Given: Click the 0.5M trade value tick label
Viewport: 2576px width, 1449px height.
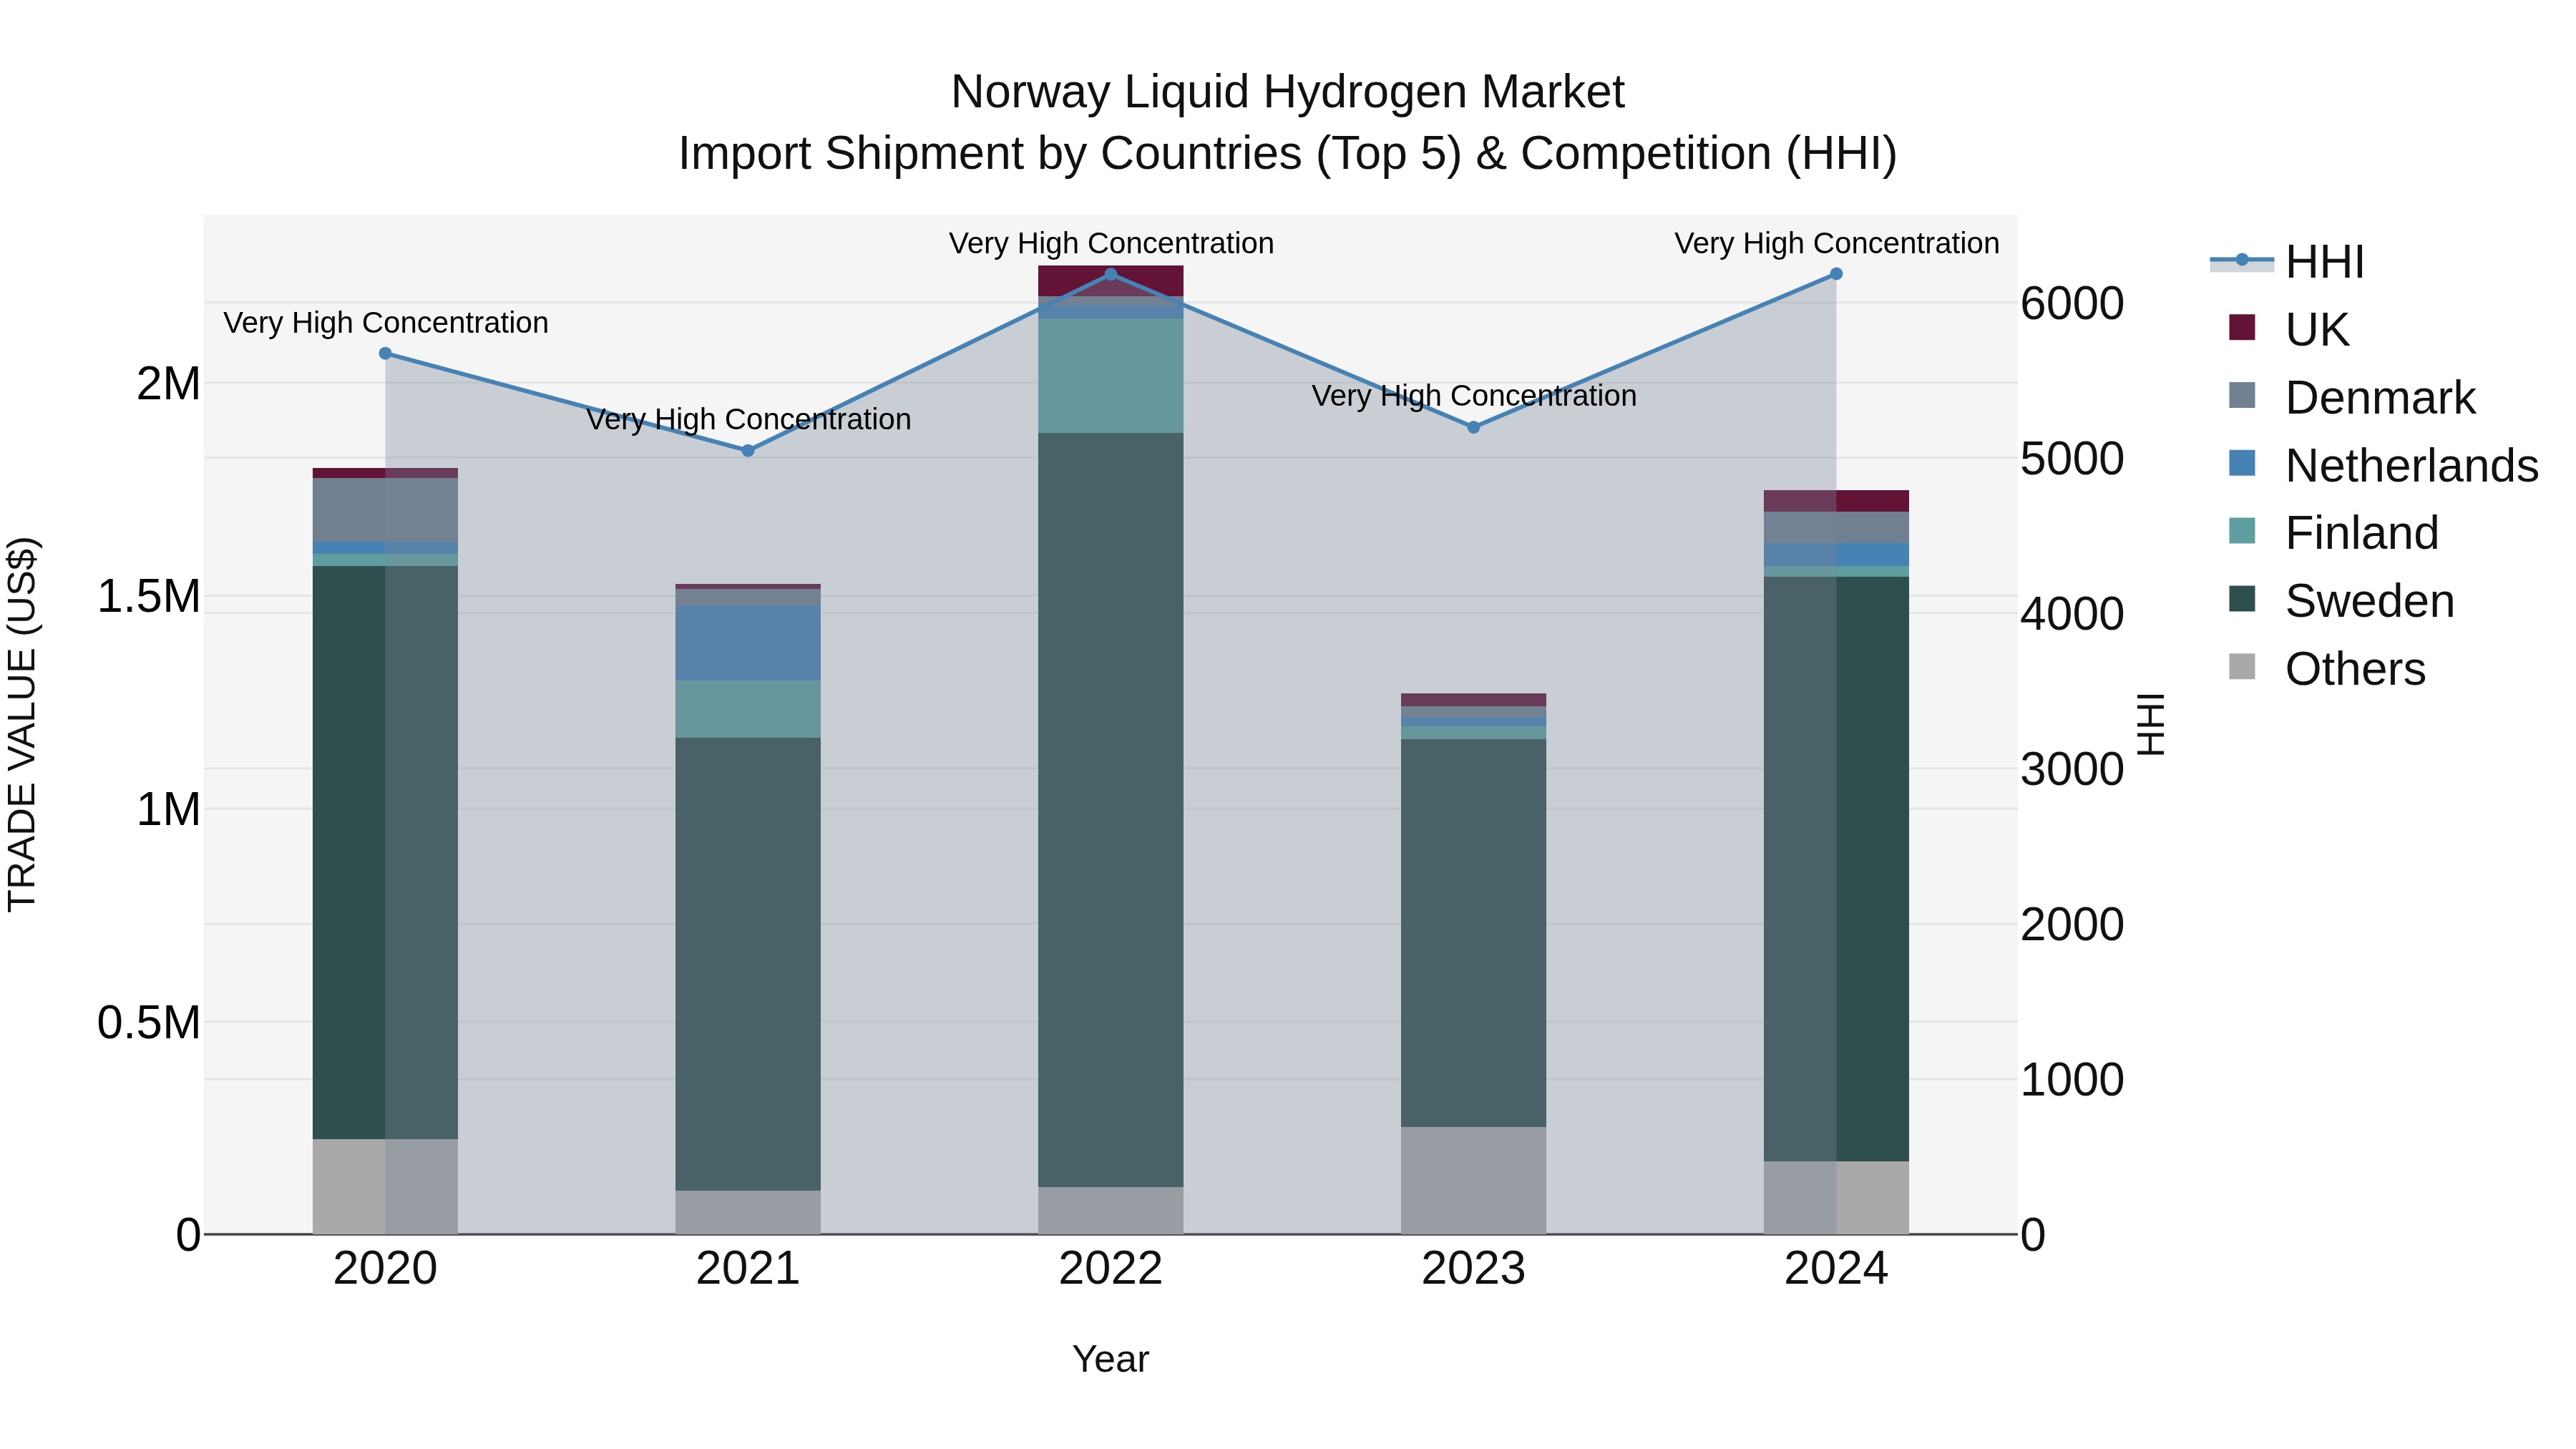Looking at the screenshot, I should tap(148, 1023).
